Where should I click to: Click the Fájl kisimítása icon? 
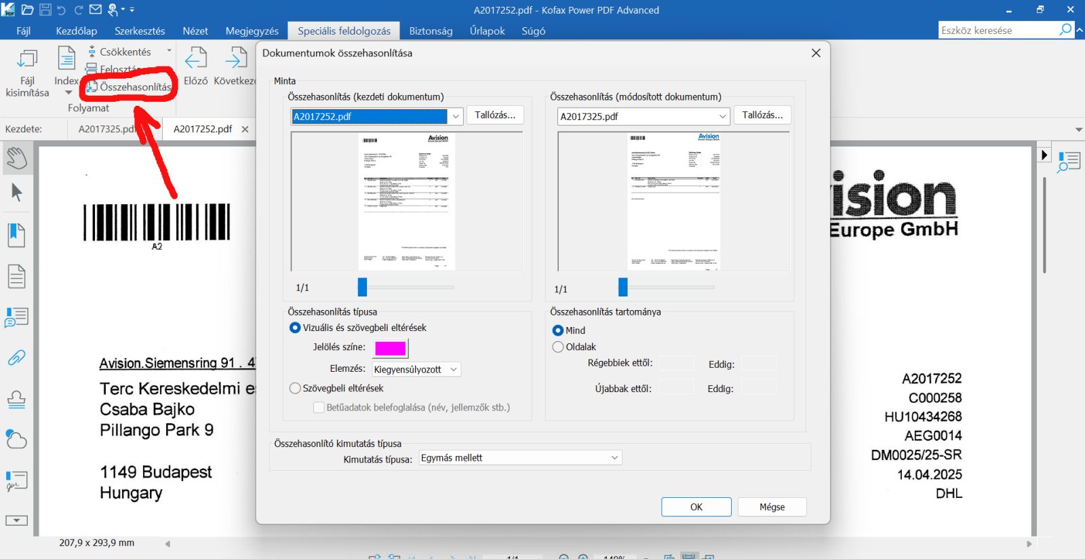27,60
